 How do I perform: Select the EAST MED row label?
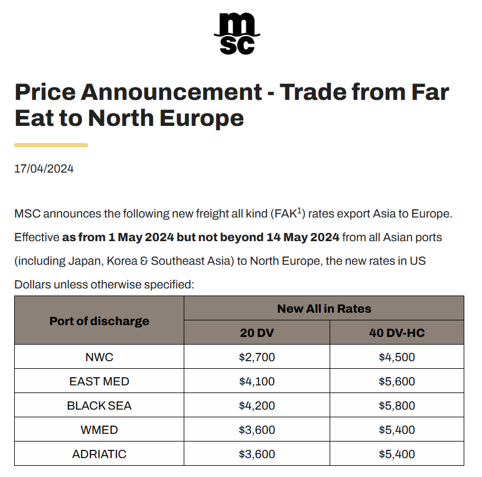pyautogui.click(x=99, y=381)
